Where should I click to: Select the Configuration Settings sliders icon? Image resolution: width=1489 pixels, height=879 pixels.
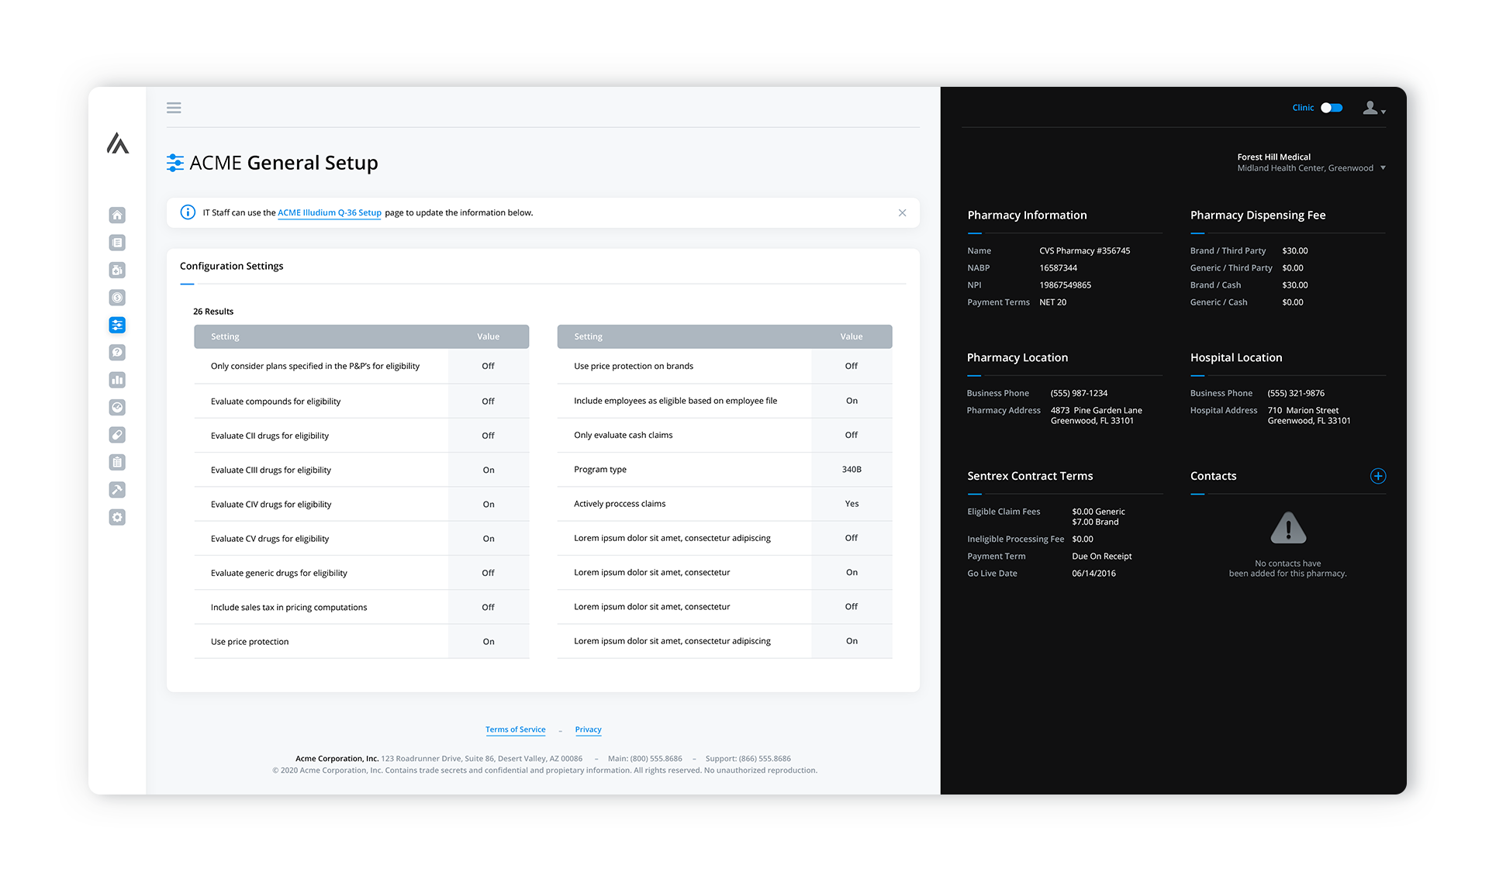[x=117, y=325]
